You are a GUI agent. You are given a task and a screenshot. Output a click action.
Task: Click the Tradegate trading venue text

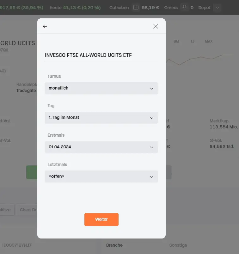(x=26, y=90)
